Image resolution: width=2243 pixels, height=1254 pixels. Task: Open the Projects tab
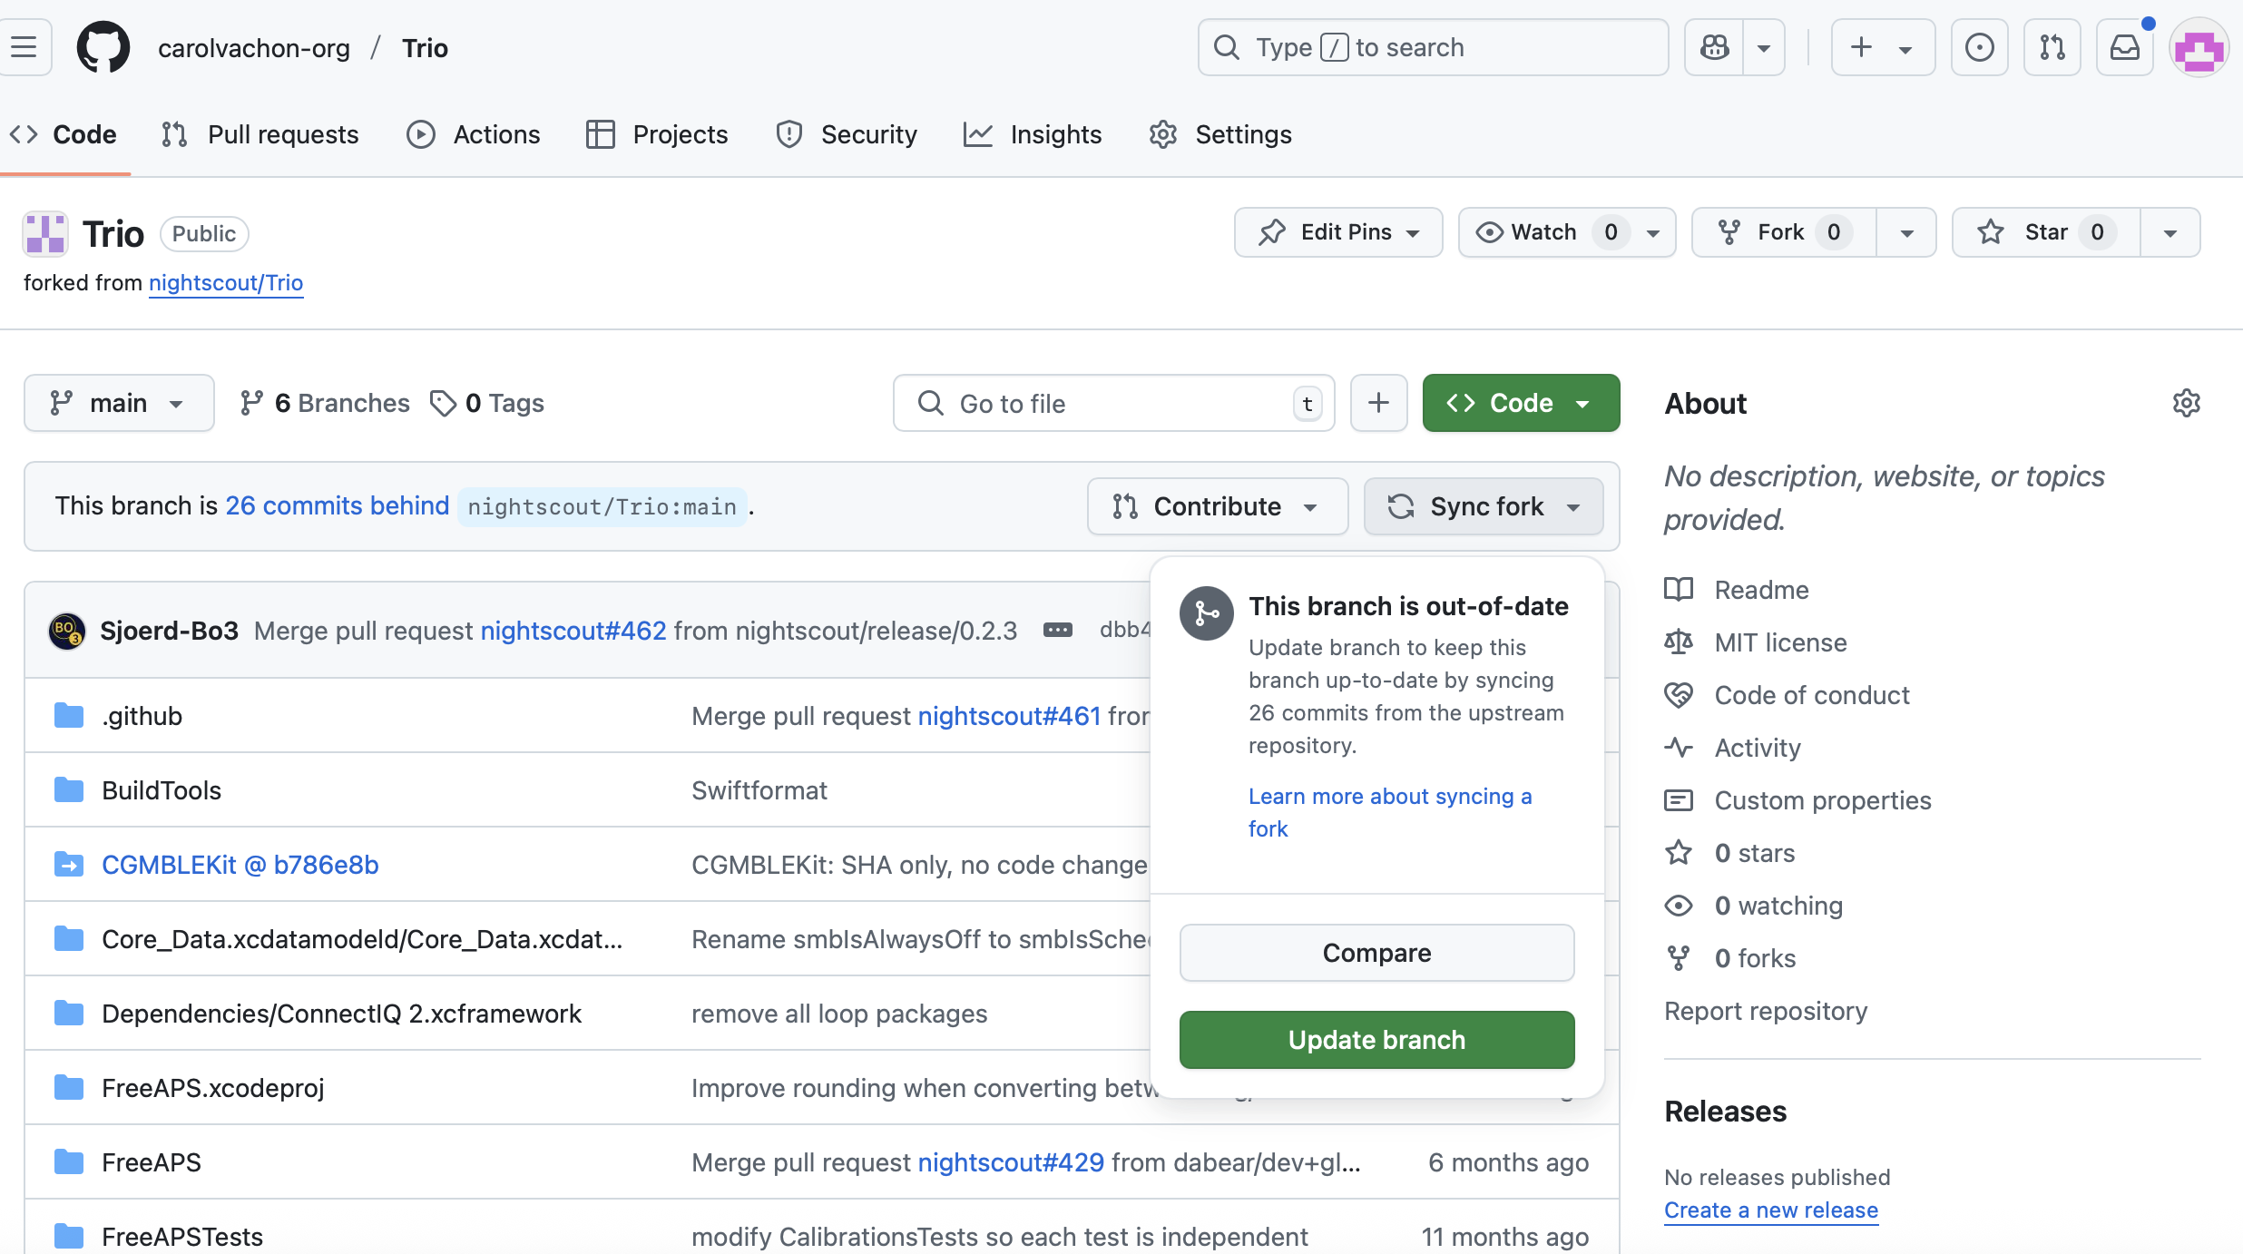[658, 134]
